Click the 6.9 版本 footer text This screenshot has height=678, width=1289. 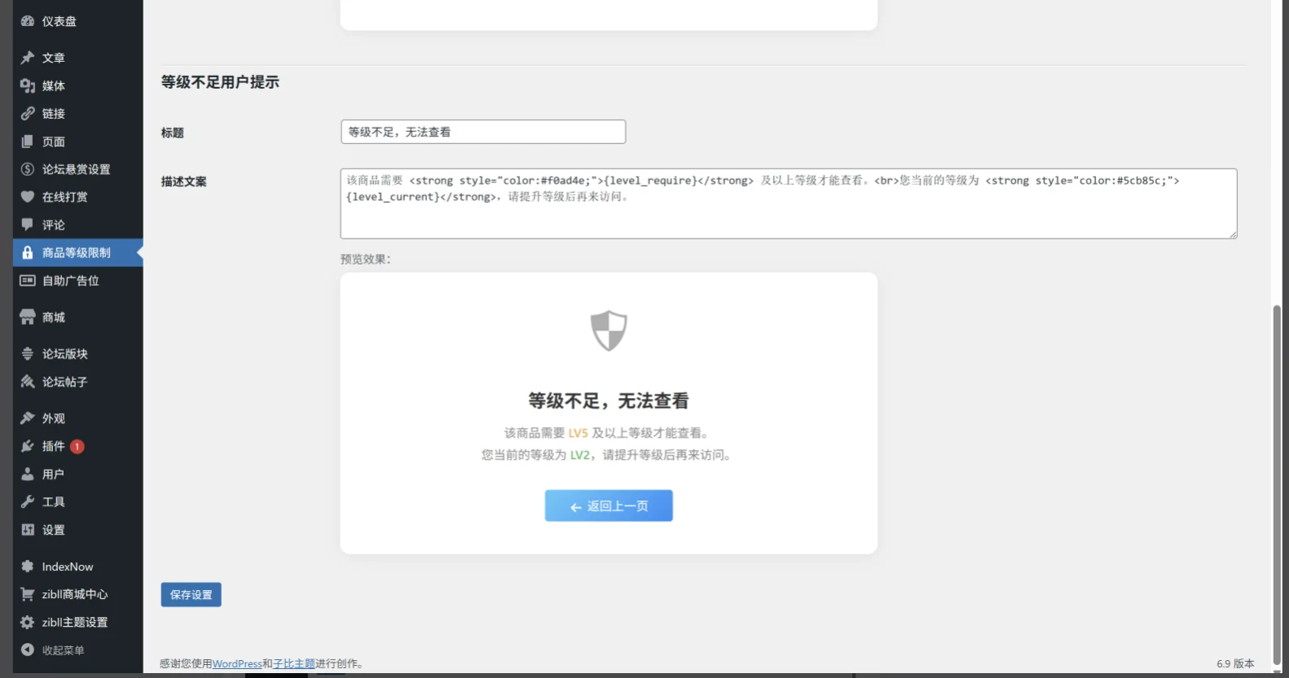pos(1235,664)
